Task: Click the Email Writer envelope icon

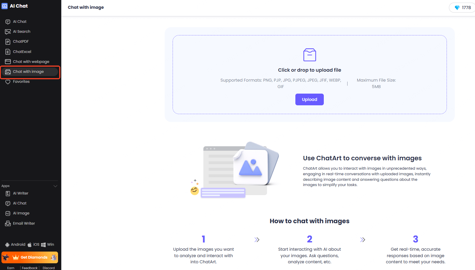Action: coord(8,223)
